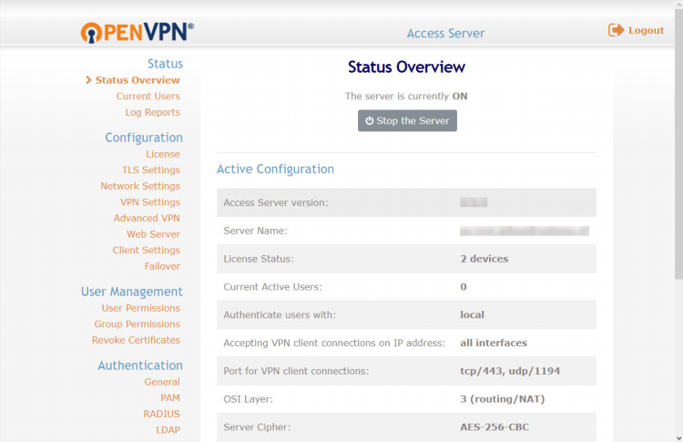683x442 pixels.
Task: Click the Logout arrow icon
Action: tap(616, 30)
